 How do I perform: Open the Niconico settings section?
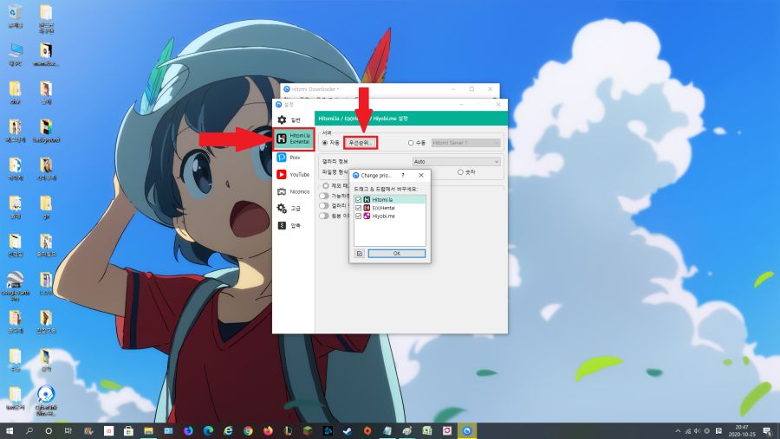tap(294, 191)
